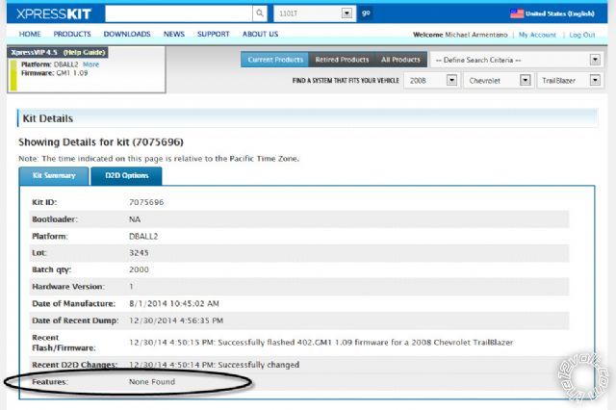616x410 pixels.
Task: Click the United States flag icon
Action: (x=517, y=14)
